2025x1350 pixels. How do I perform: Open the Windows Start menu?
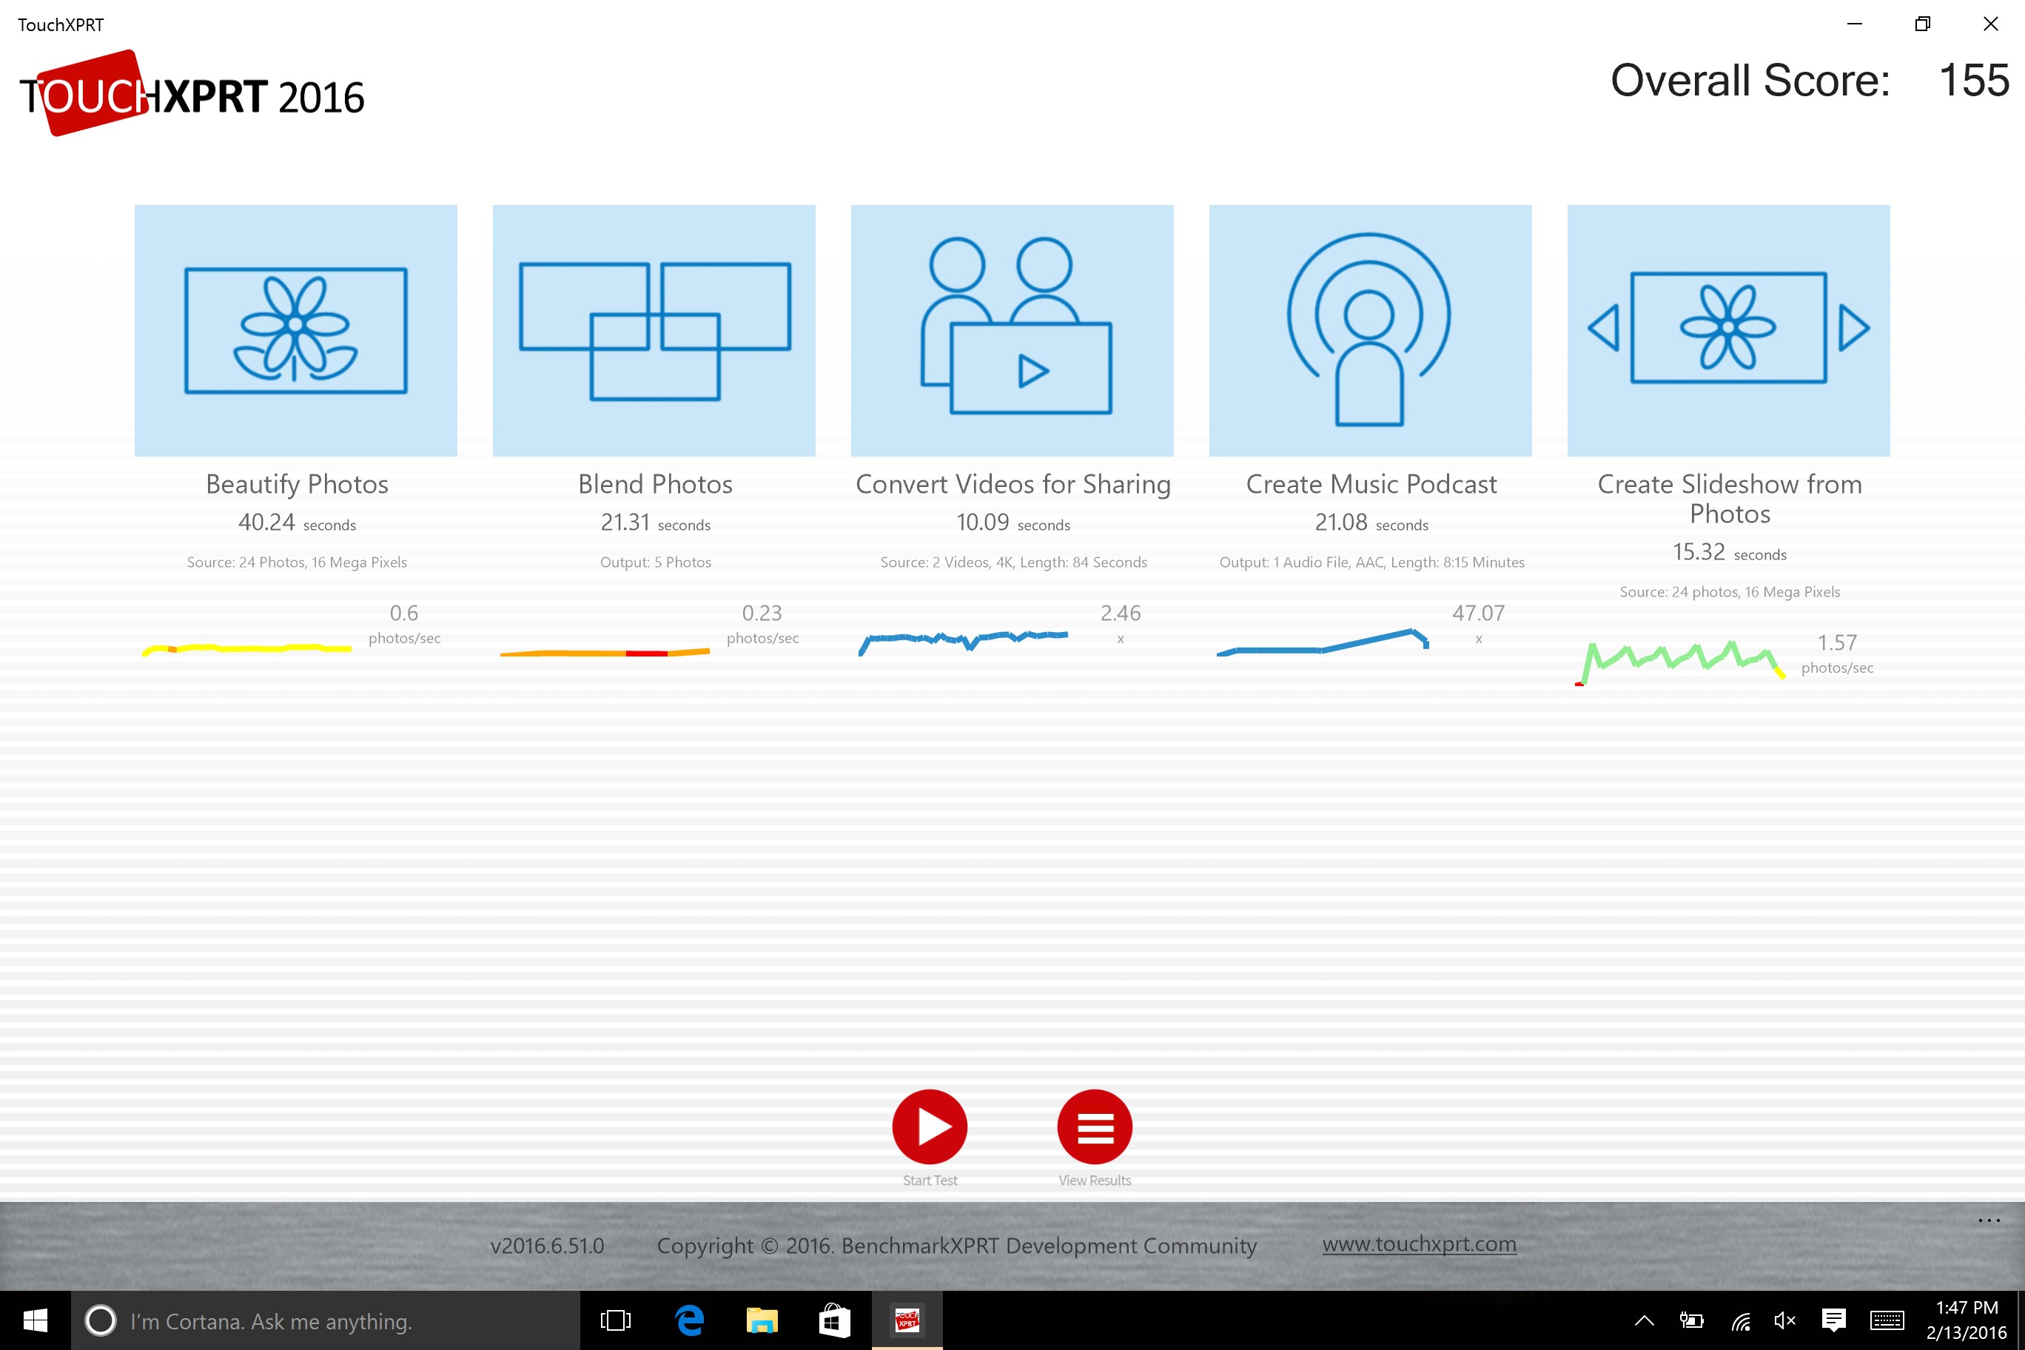coord(35,1320)
